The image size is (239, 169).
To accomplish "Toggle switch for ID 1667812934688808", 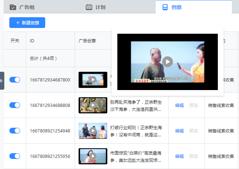I will tap(15, 105).
